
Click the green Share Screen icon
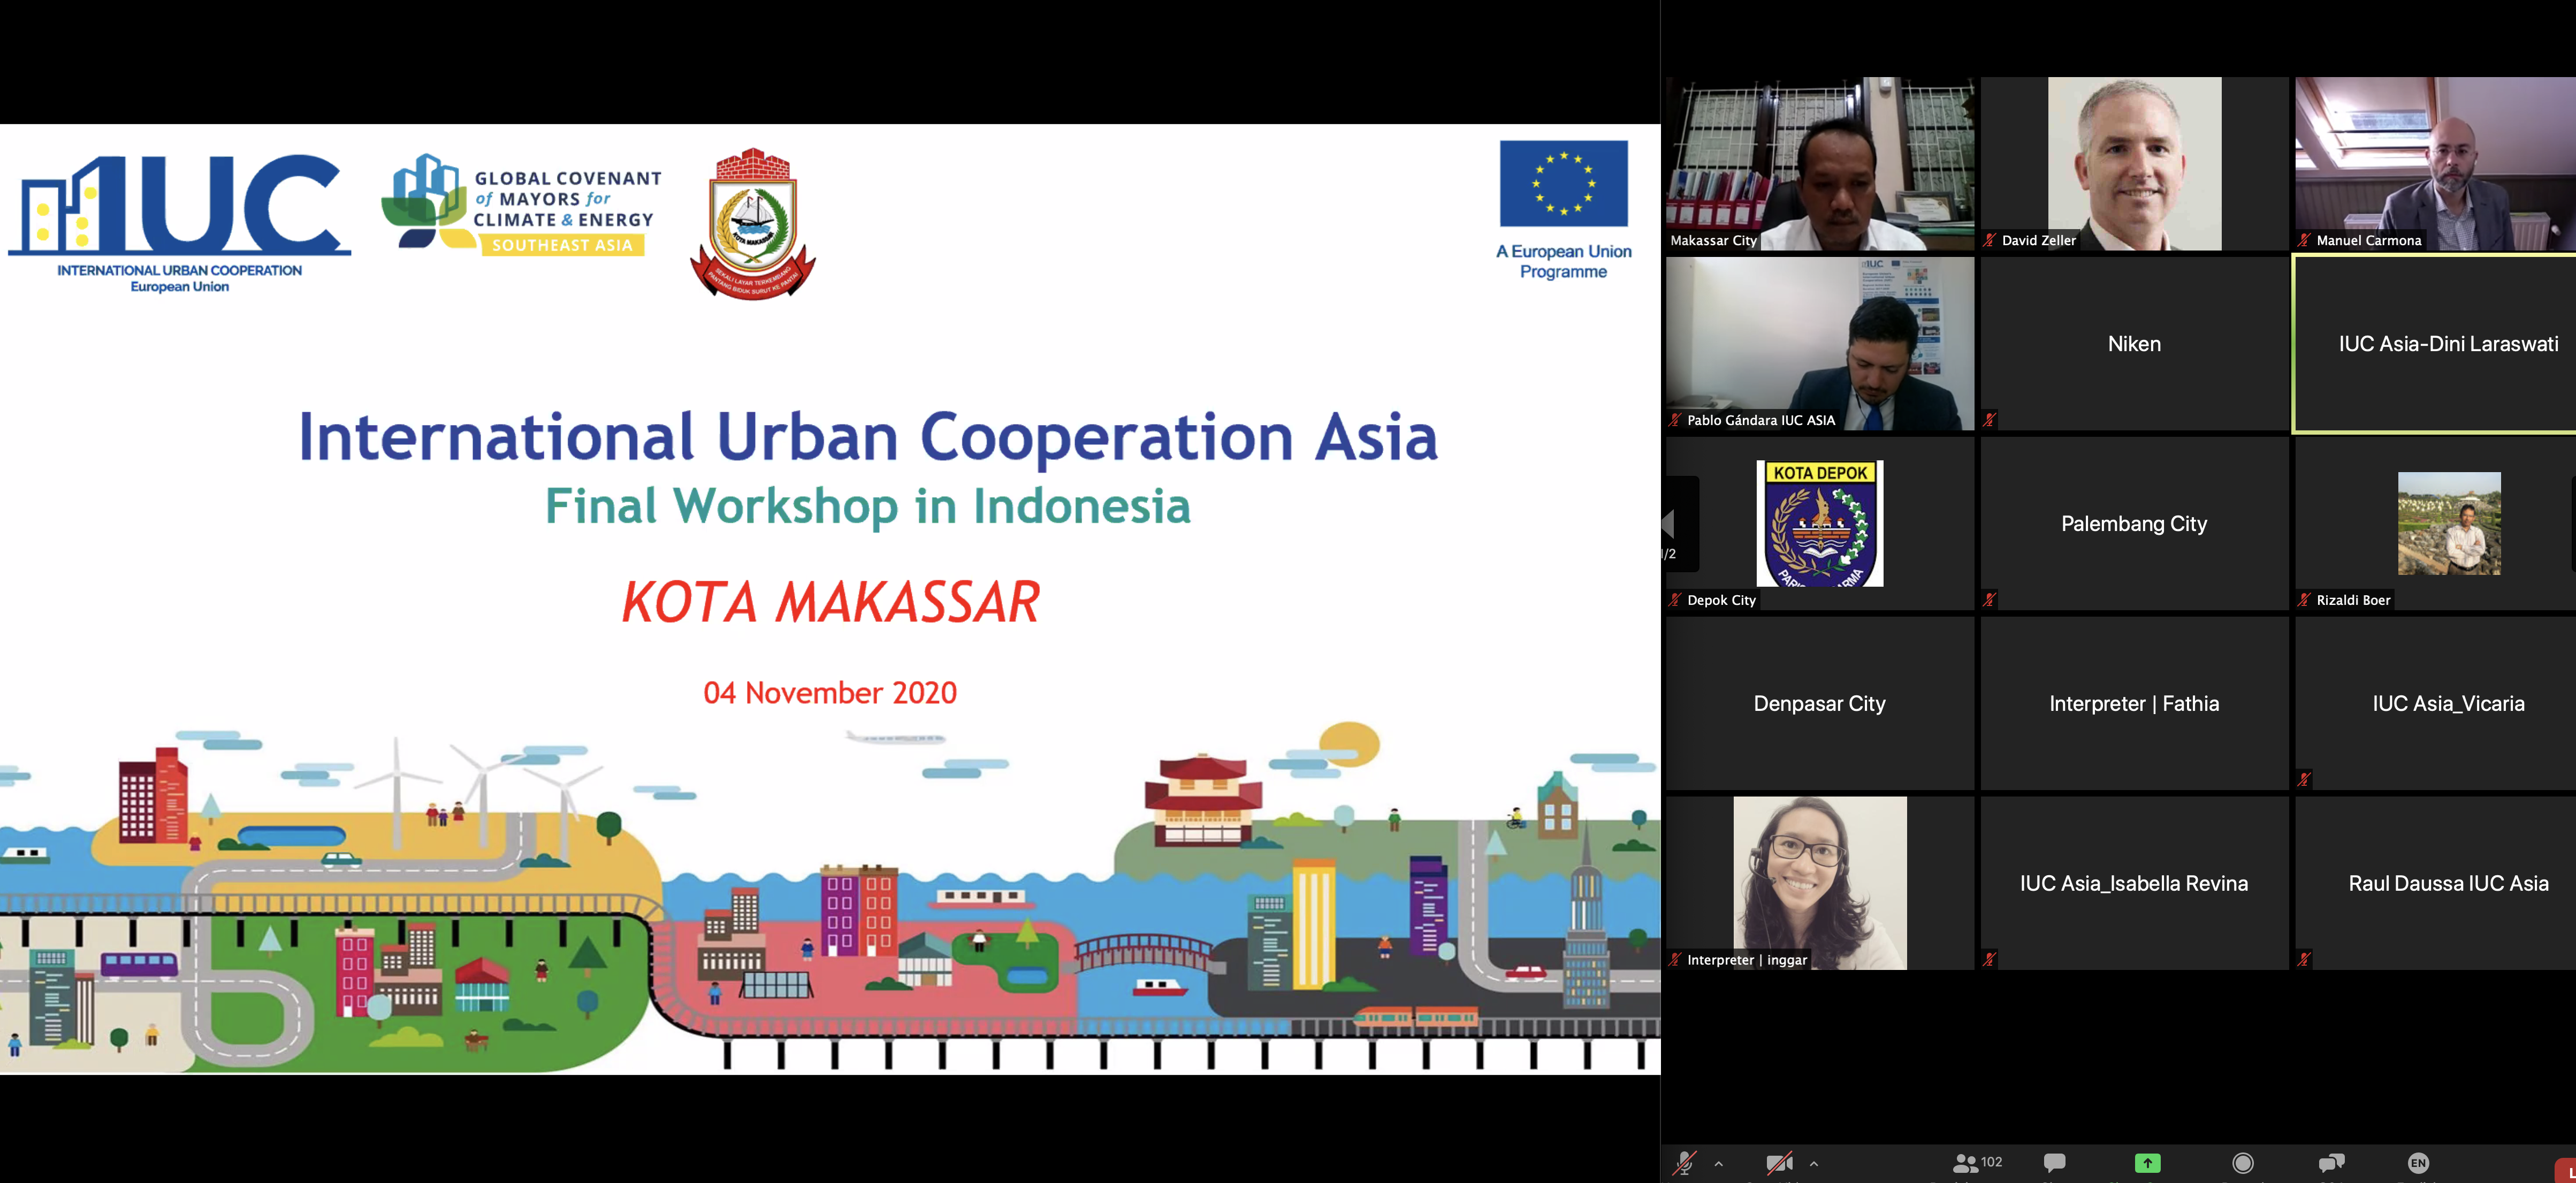(x=2147, y=1163)
